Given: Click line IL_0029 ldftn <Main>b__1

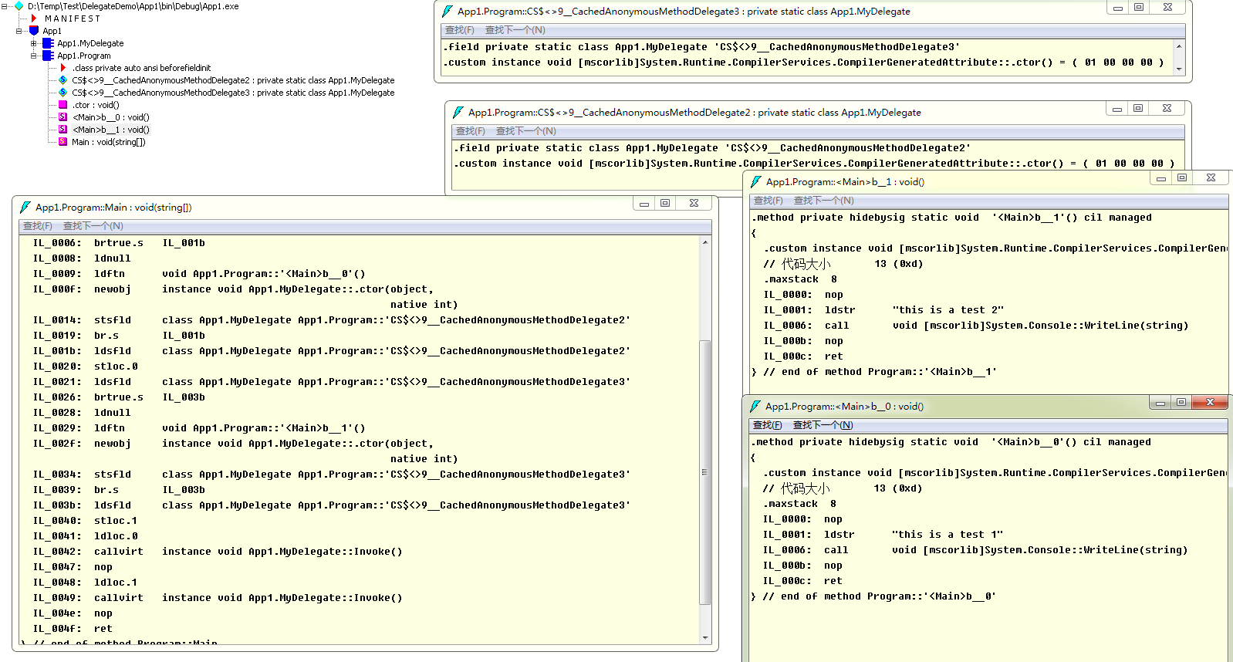Looking at the screenshot, I should click(199, 428).
